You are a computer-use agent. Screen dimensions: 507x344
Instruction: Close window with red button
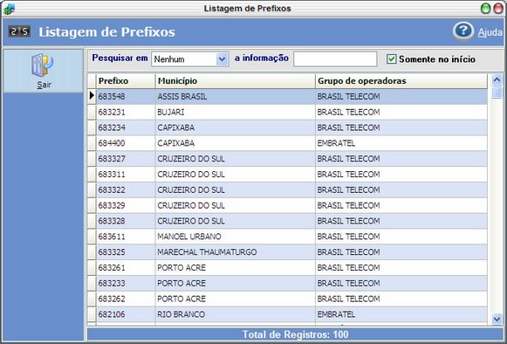[498, 9]
